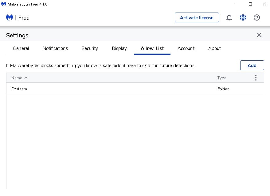Switch to the Notifications tab
Viewport: 270px width, 196px height.
pos(55,48)
